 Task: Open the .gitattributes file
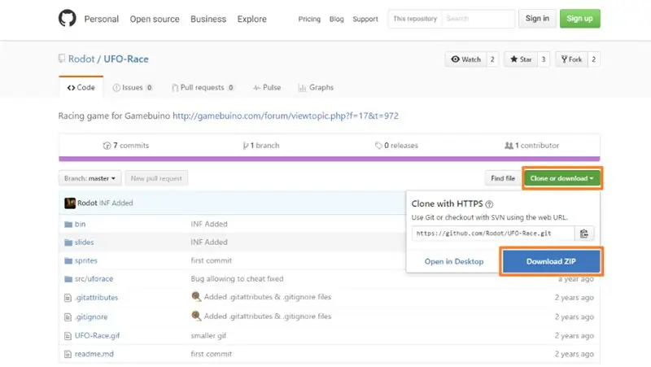coord(96,298)
